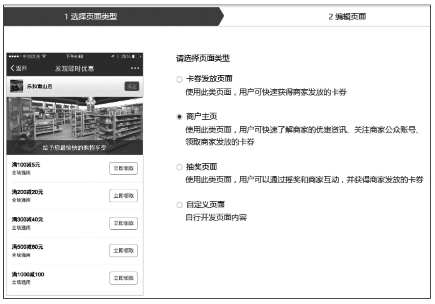Select the 自定义页面 radio option
Screen dimensions: 435x304
tap(179, 205)
